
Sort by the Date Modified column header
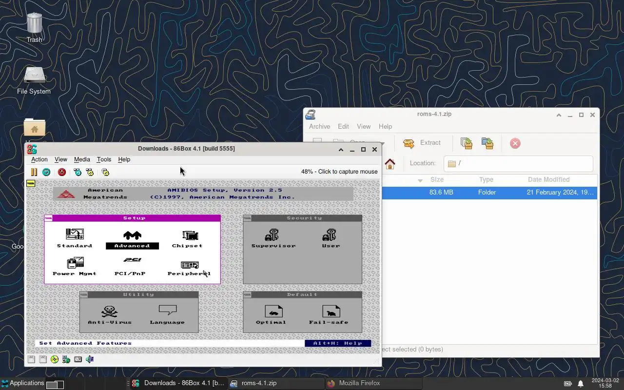tap(549, 180)
